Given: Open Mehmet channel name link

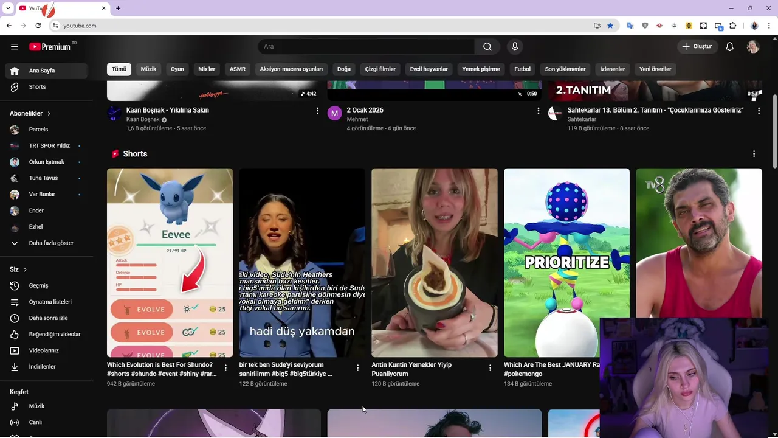Looking at the screenshot, I should click(357, 120).
